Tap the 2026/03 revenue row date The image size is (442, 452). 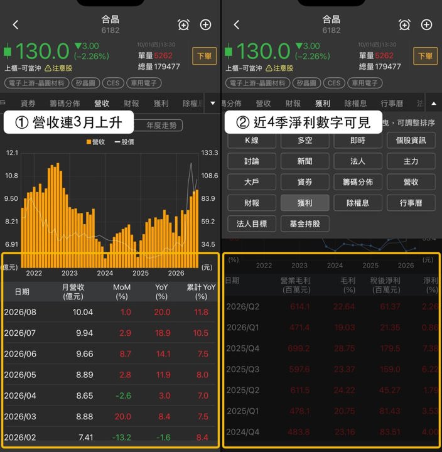pyautogui.click(x=20, y=417)
